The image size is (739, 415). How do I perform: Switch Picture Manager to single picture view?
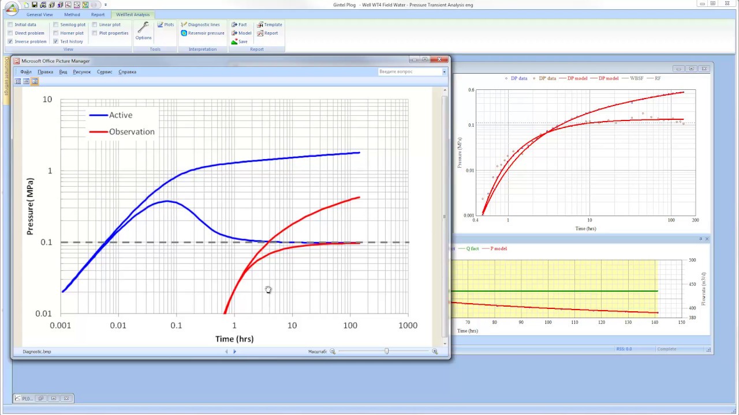coord(35,82)
